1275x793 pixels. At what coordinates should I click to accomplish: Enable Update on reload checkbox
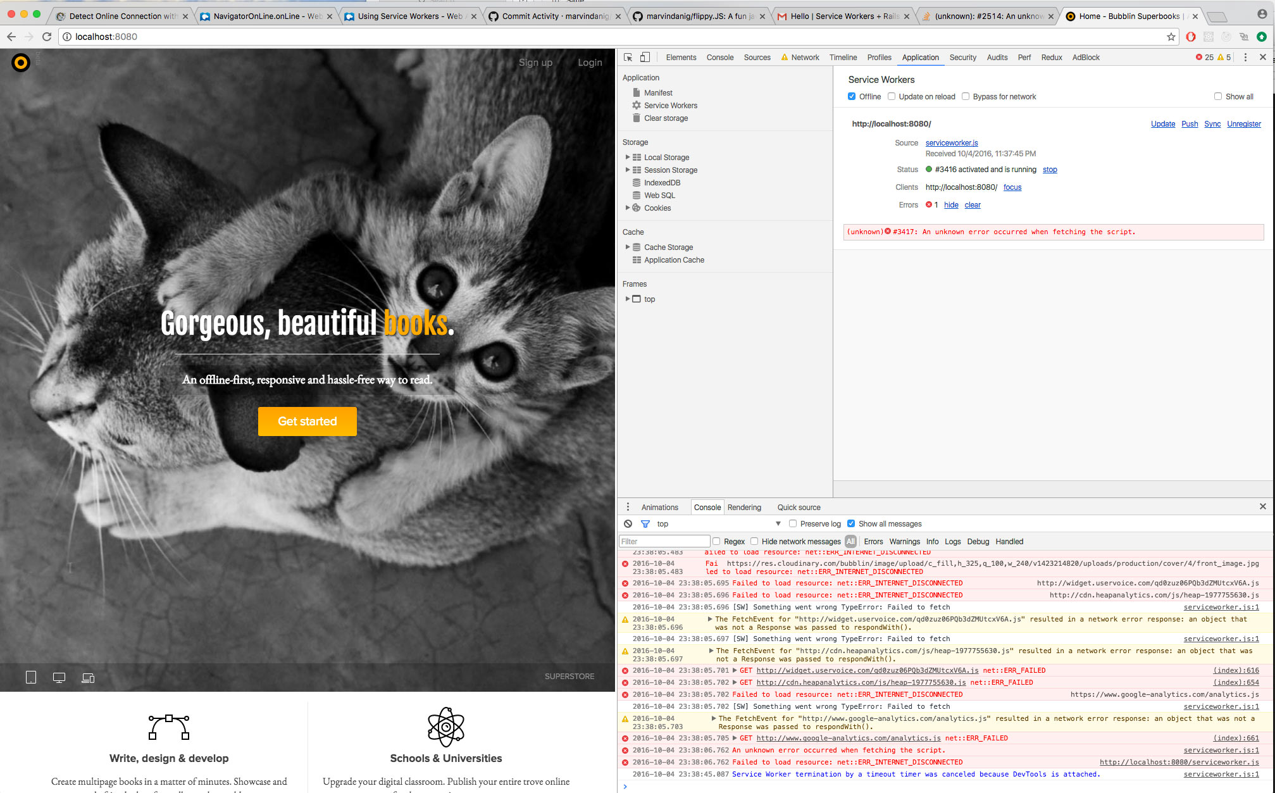892,97
